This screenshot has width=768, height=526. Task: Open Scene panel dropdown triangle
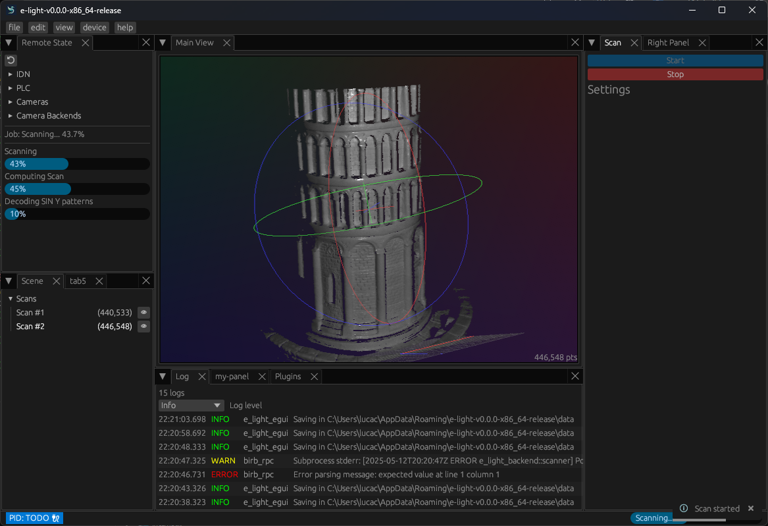9,281
